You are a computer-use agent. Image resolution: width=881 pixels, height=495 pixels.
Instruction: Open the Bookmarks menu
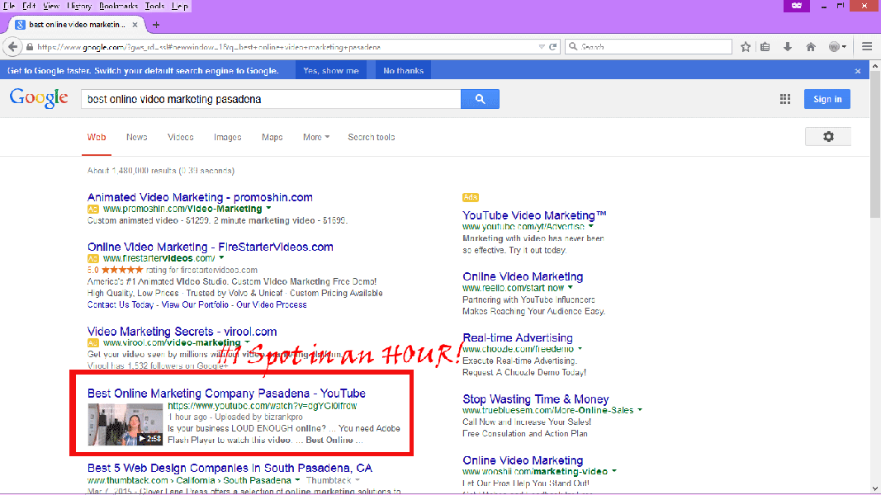pyautogui.click(x=119, y=6)
